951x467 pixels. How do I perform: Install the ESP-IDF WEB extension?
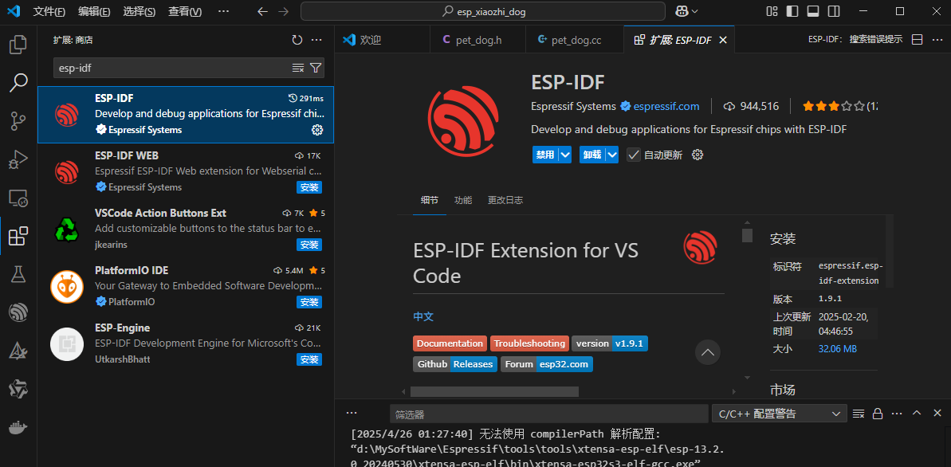(309, 187)
